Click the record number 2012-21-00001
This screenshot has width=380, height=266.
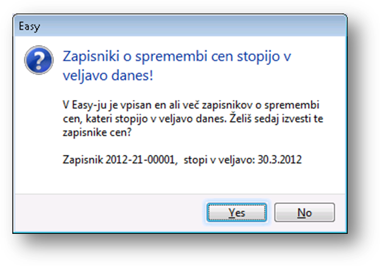coord(140,160)
